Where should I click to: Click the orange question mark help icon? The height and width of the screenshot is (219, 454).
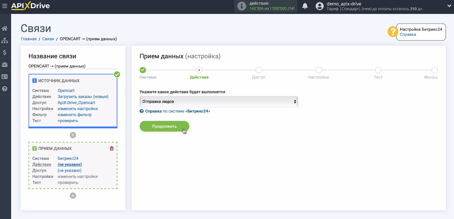pos(393,32)
